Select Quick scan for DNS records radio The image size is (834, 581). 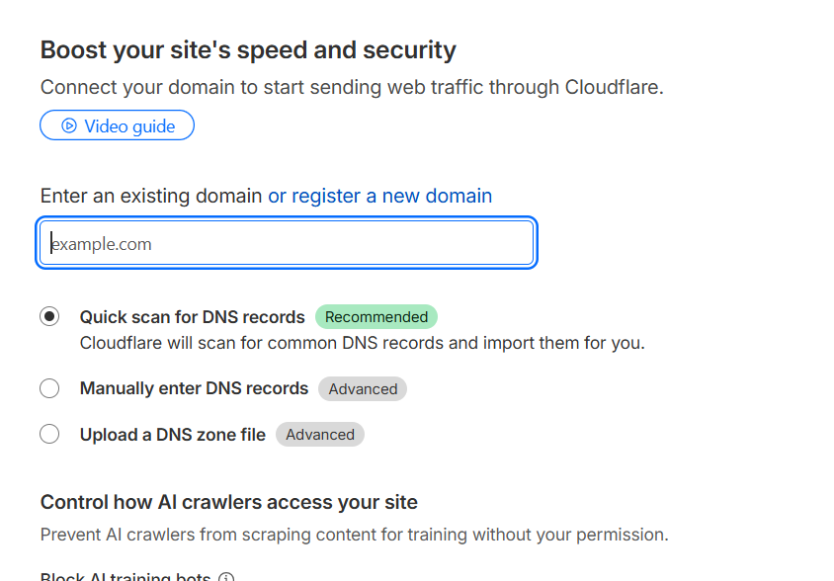49,317
